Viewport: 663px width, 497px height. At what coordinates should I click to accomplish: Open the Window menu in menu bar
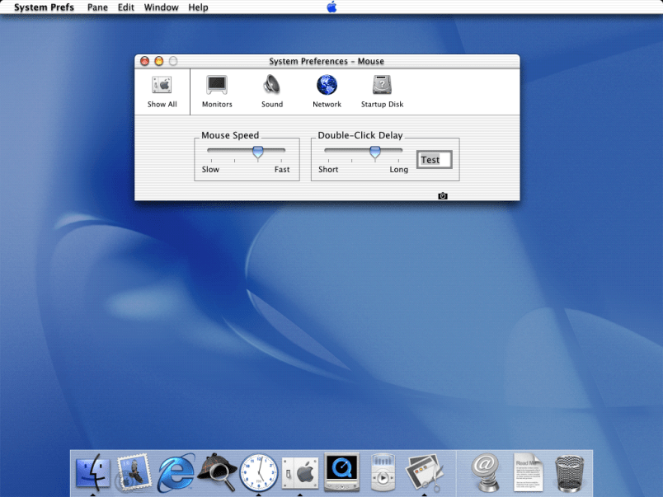click(x=161, y=7)
